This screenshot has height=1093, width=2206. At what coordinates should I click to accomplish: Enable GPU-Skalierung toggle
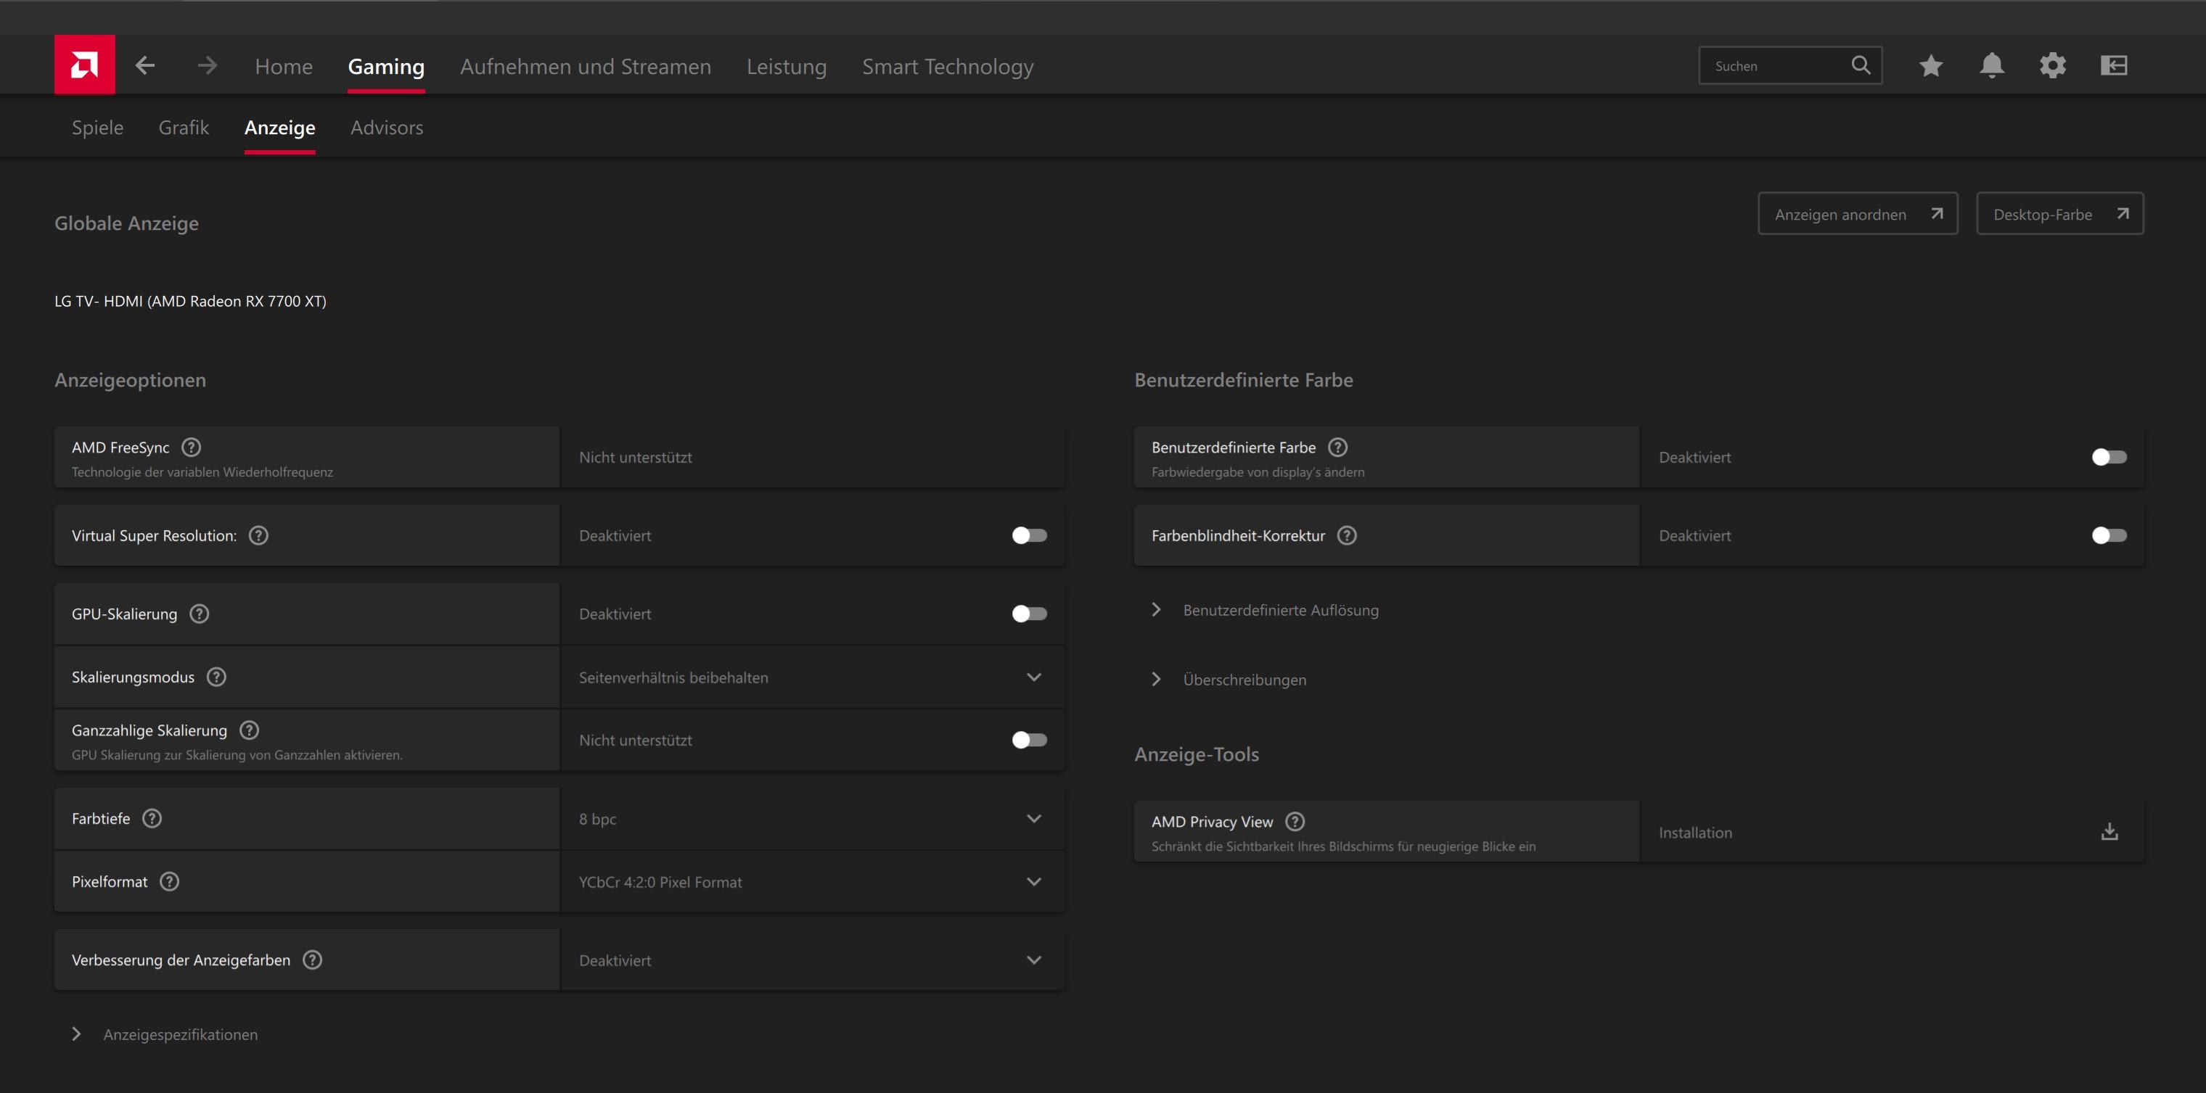click(x=1030, y=614)
